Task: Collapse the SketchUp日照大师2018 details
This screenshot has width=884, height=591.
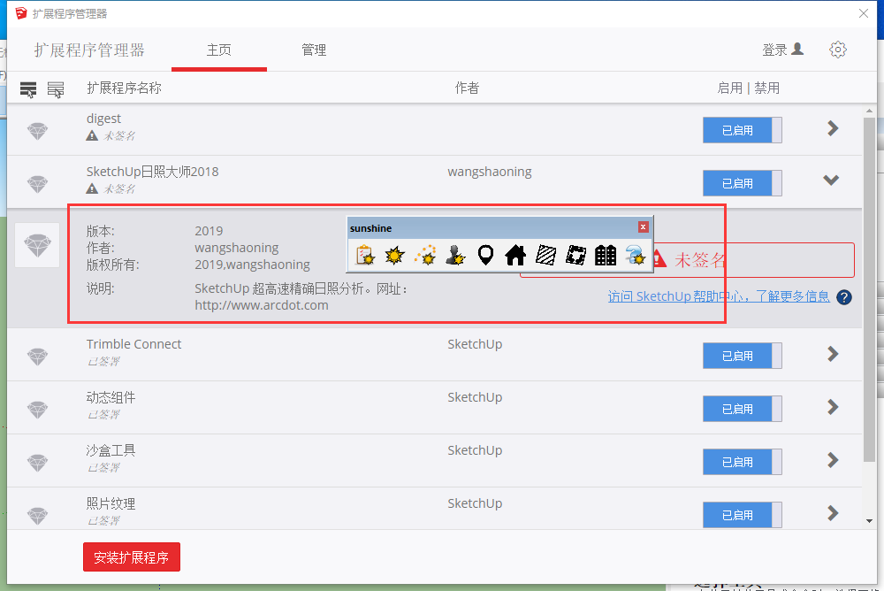Action: [x=831, y=180]
